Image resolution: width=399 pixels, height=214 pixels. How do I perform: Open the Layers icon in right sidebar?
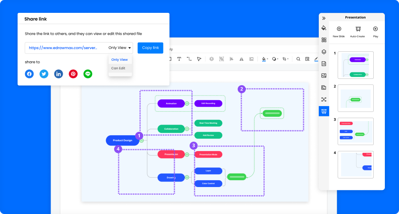324,52
